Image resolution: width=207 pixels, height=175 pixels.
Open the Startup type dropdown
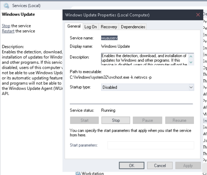147,87
